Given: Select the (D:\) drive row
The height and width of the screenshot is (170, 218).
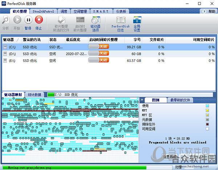Looking at the screenshot, I should click(109, 54).
